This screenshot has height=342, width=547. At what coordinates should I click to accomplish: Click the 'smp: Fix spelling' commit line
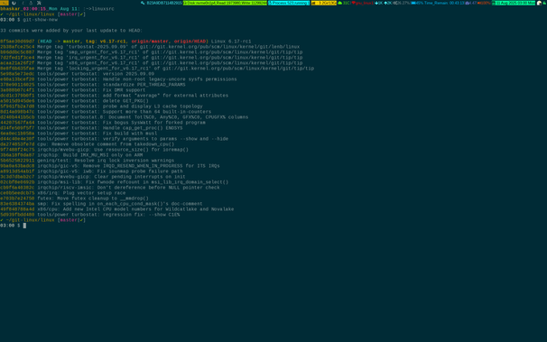click(x=101, y=204)
